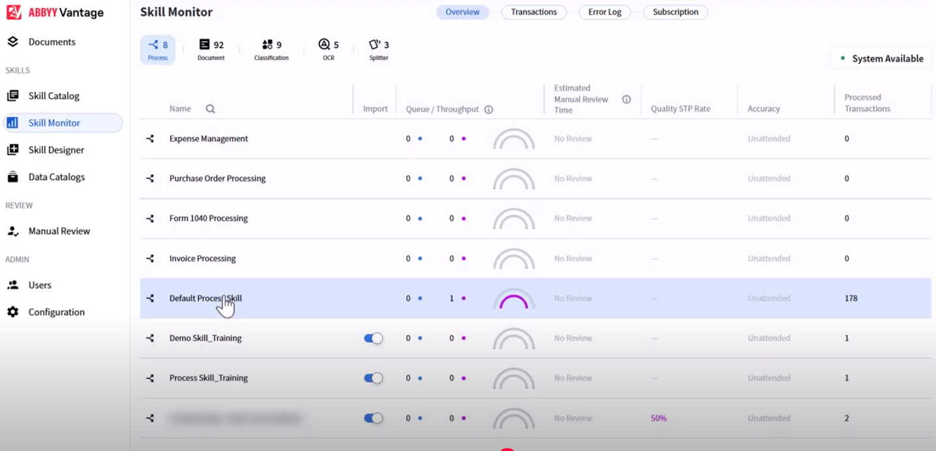Open the Form 1040 Processing skill
The width and height of the screenshot is (936, 451).
pos(209,218)
